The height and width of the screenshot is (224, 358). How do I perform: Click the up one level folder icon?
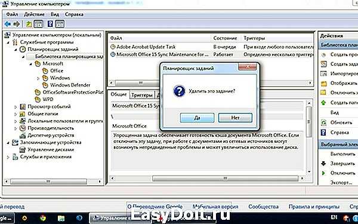(x=29, y=24)
